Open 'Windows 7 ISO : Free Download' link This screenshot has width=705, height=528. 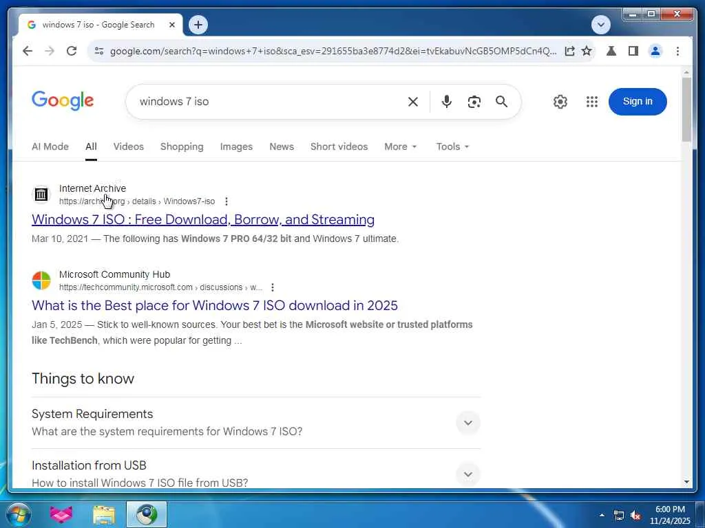tap(203, 219)
